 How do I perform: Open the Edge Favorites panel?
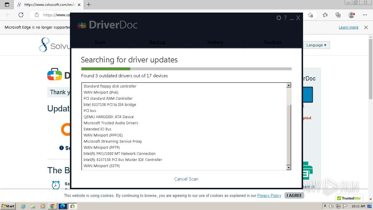[x=325, y=15]
